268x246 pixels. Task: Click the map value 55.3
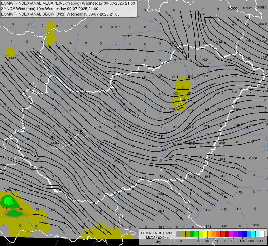pyautogui.click(x=161, y=227)
